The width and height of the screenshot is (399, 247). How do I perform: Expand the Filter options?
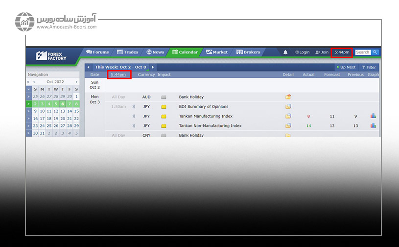click(369, 67)
